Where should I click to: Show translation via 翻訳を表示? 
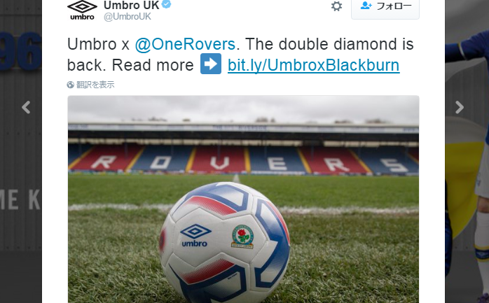pyautogui.click(x=95, y=85)
